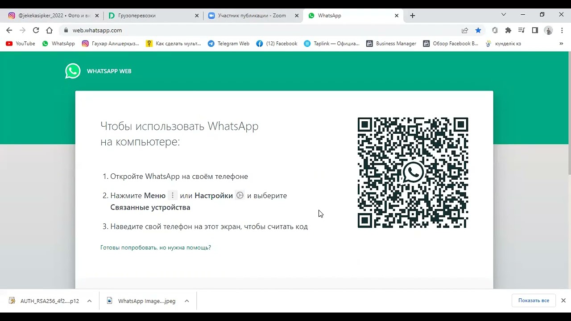
Task: Open the extensions puzzle icon
Action: [508, 30]
